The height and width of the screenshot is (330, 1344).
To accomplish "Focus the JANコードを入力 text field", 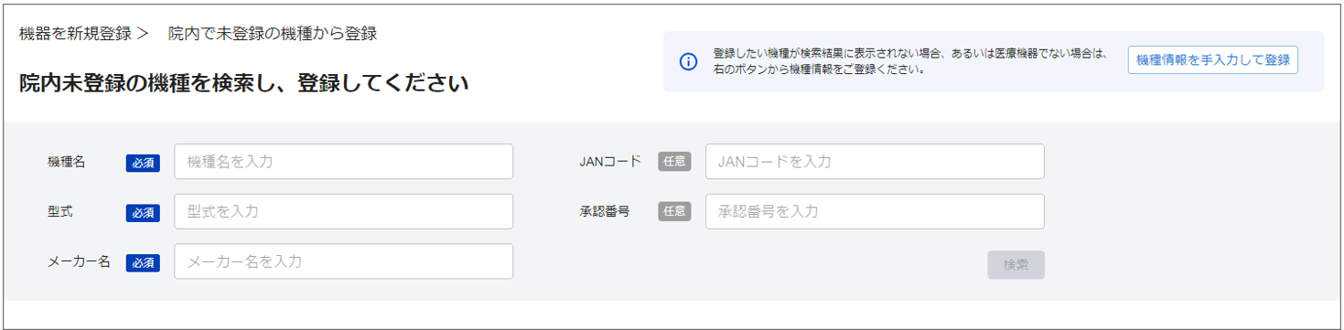I will click(875, 162).
